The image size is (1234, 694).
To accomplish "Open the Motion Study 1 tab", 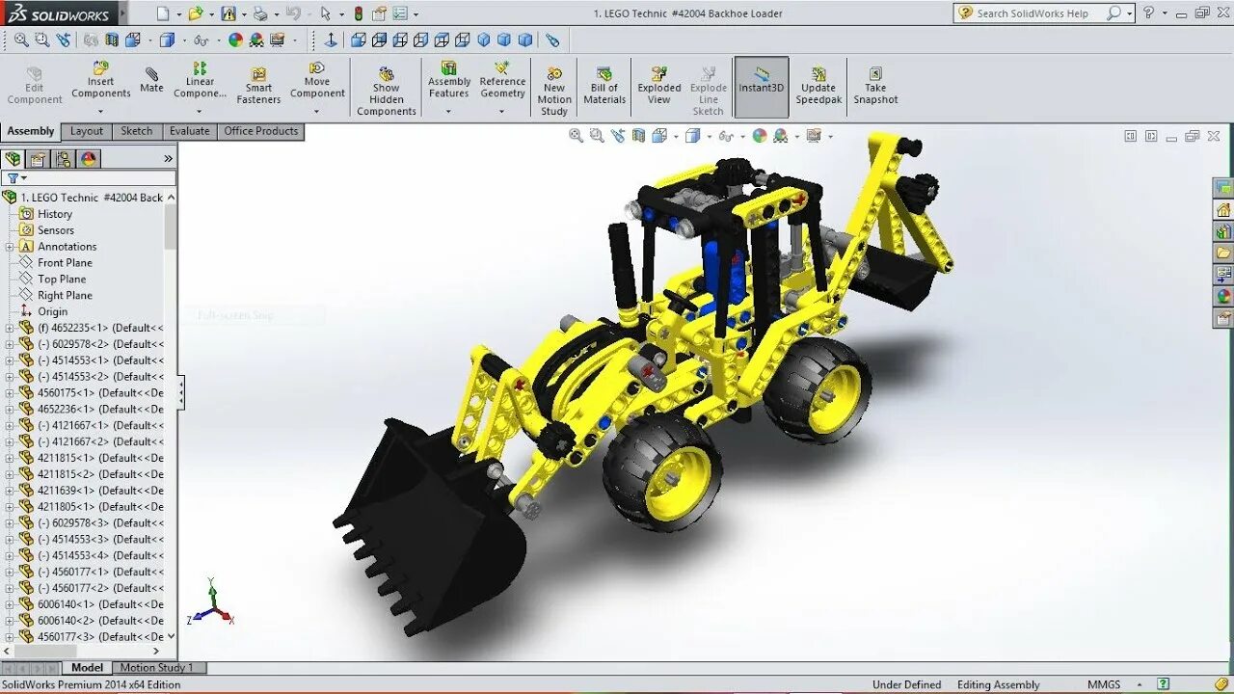I will (157, 667).
